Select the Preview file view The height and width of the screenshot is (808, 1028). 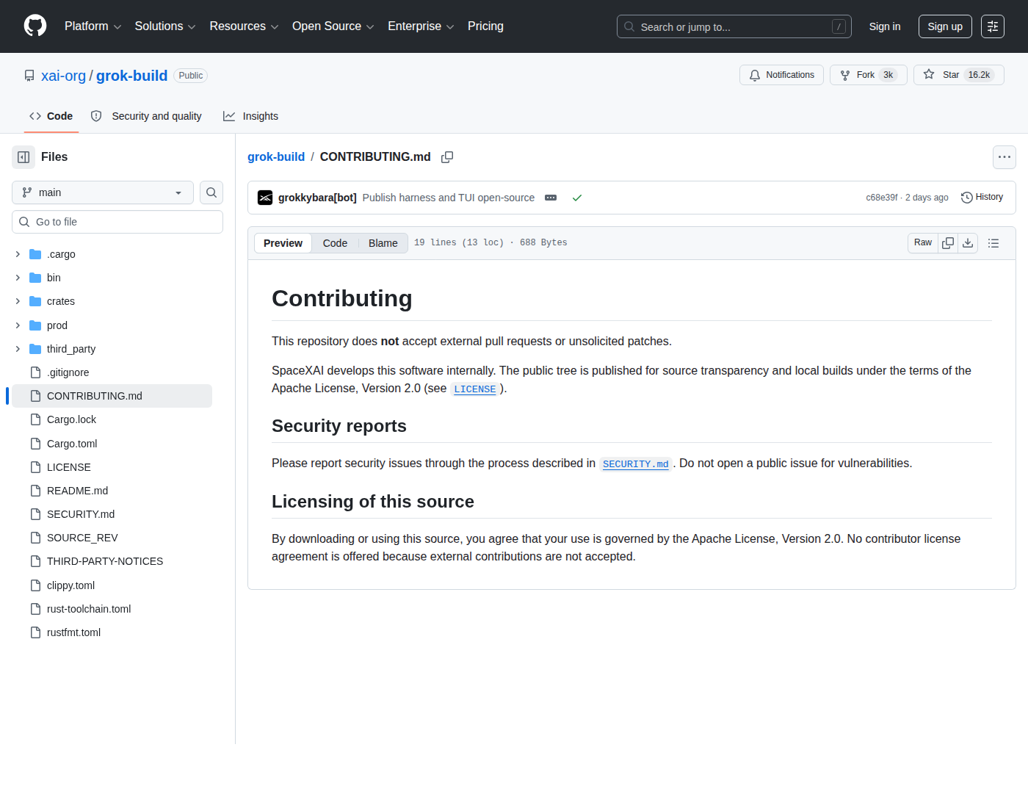(x=283, y=243)
